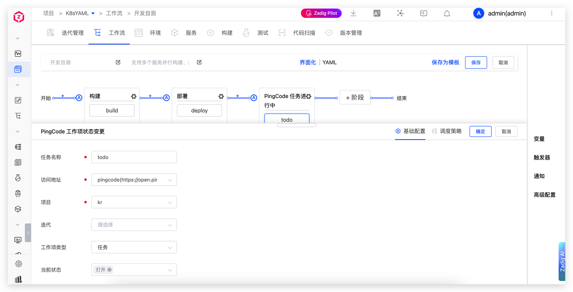Add a new stage with + 阶段
Image resolution: width=573 pixels, height=292 pixels.
pos(355,97)
